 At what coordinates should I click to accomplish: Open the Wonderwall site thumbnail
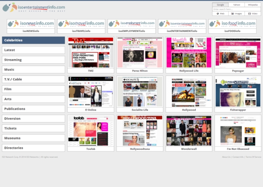[x=189, y=131]
